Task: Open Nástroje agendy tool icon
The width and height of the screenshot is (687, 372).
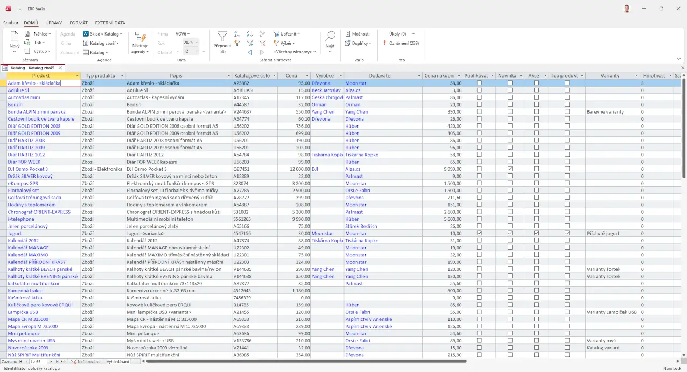Action: tap(140, 37)
